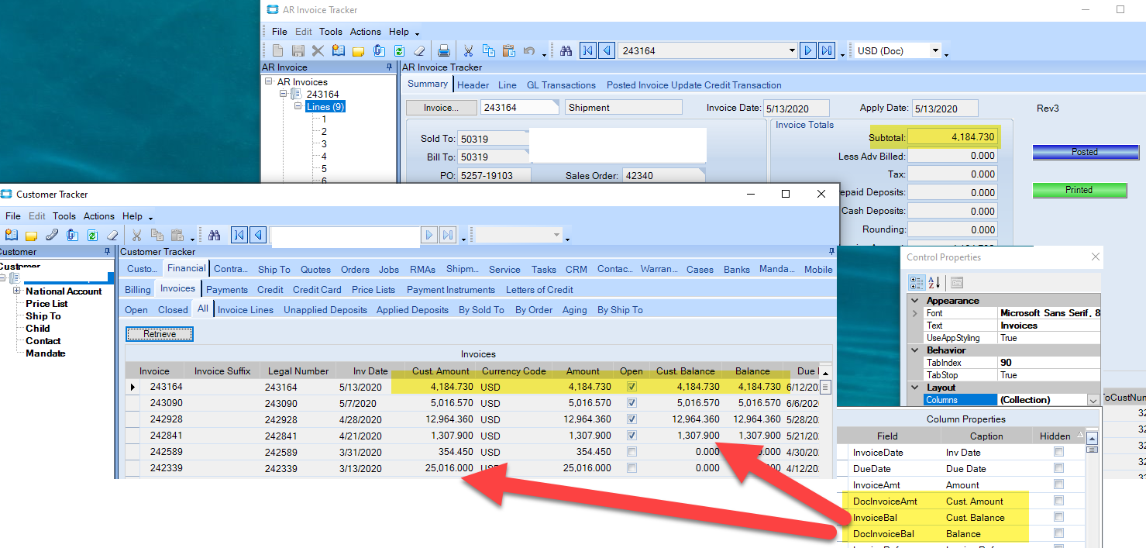Collapse the Lines (9) tree node
Viewport: 1146px width, 548px height.
coord(298,107)
